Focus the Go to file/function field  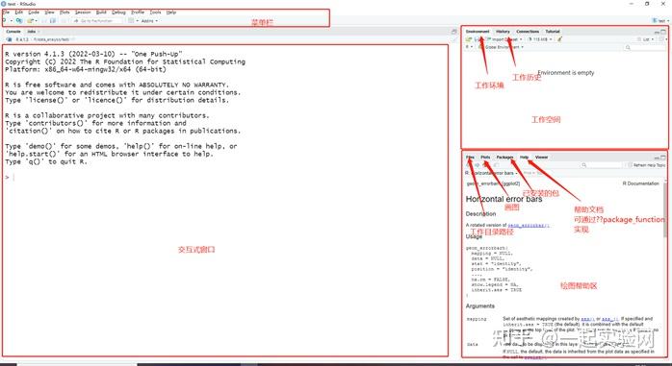[x=97, y=20]
